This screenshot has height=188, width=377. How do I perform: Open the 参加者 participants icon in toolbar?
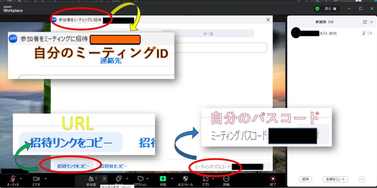91,179
